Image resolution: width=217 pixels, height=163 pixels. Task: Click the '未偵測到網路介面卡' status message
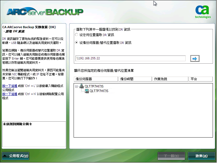[17, 124]
